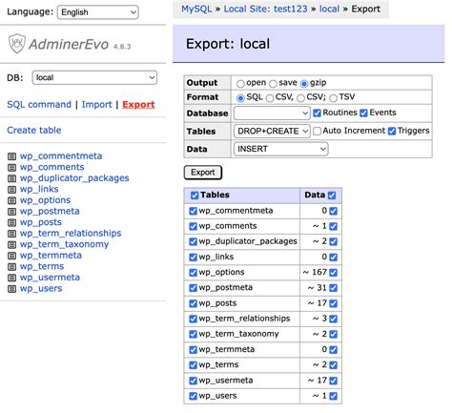Open the Language dropdown
The width and height of the screenshot is (452, 413).
(97, 12)
